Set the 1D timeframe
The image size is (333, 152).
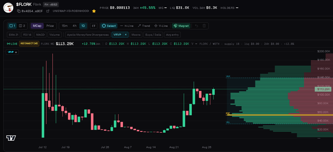[x=83, y=26]
